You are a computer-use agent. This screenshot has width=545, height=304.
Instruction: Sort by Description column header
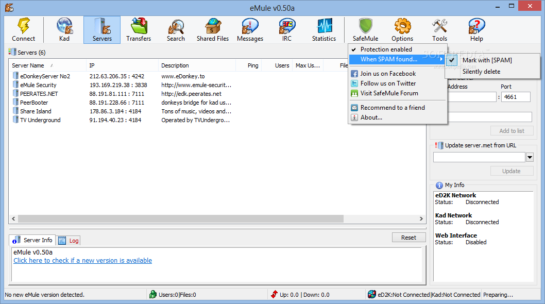(197, 65)
